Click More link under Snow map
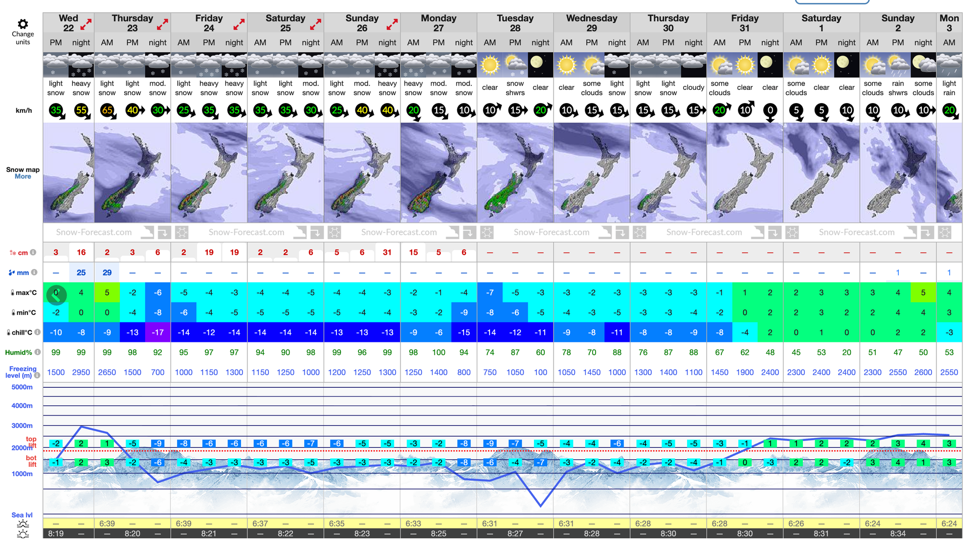 [x=22, y=177]
